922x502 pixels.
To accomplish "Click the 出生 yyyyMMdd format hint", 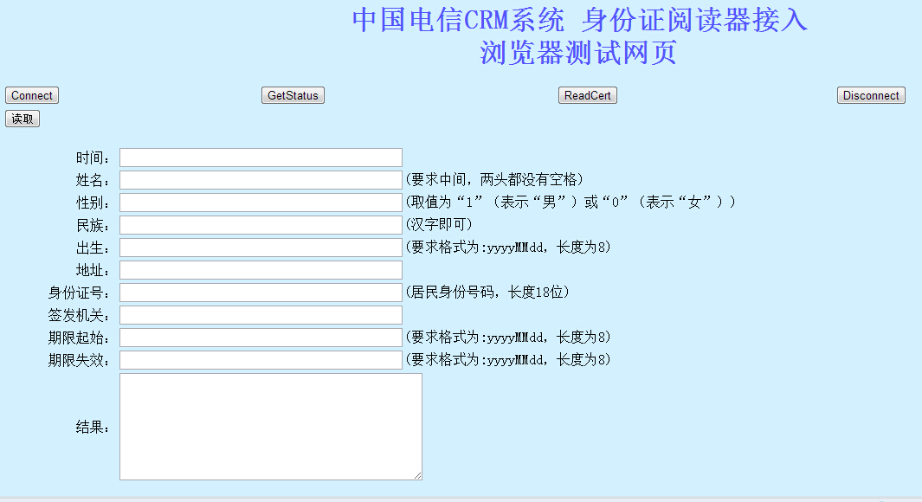I will [508, 247].
